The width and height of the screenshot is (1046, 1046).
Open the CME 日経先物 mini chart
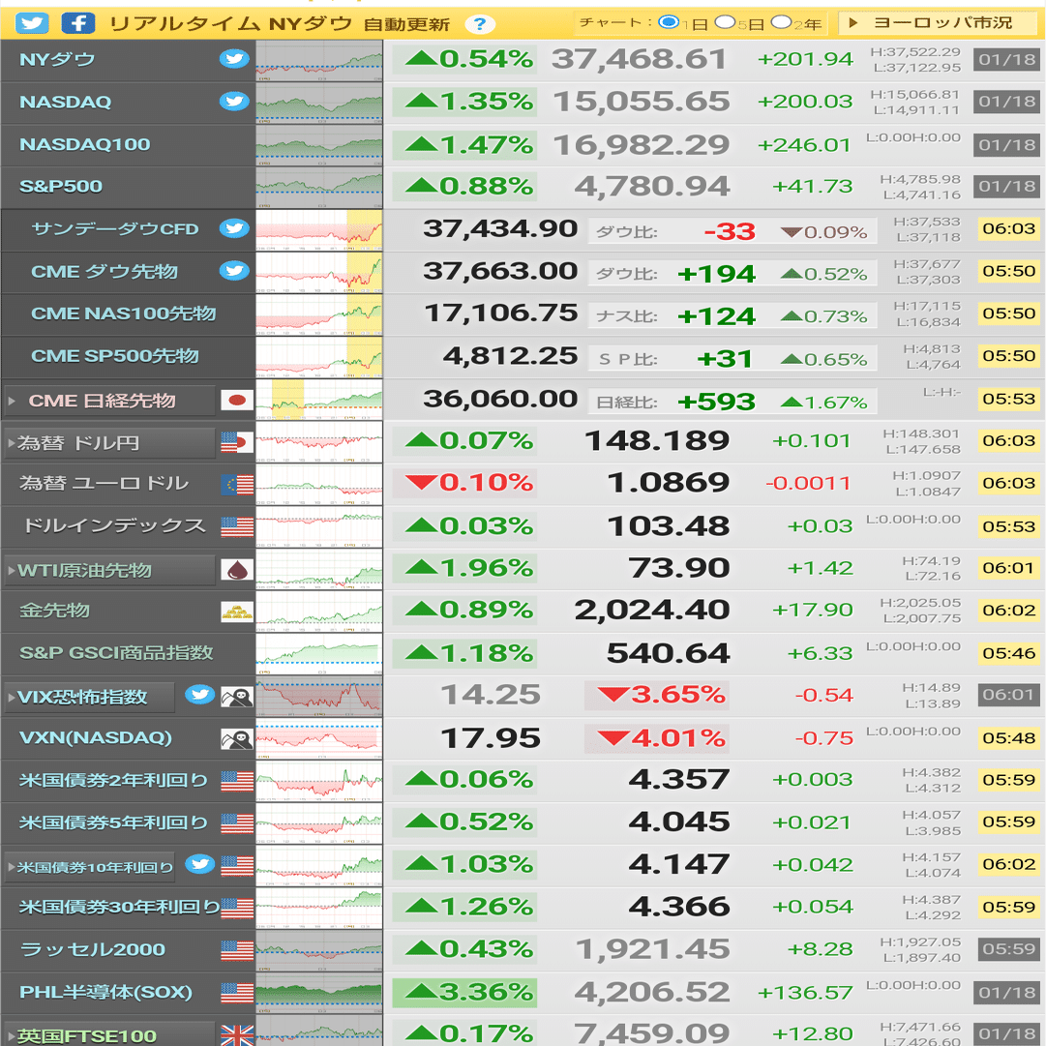click(x=319, y=401)
